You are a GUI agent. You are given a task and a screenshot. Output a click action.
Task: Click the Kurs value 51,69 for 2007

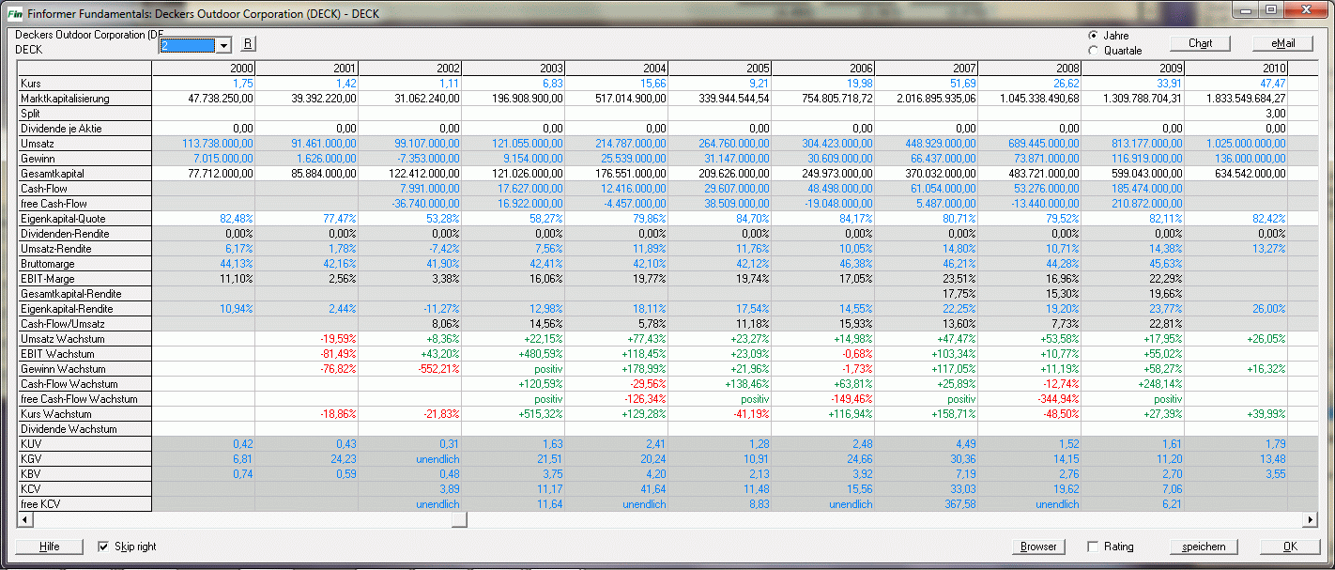[927, 84]
